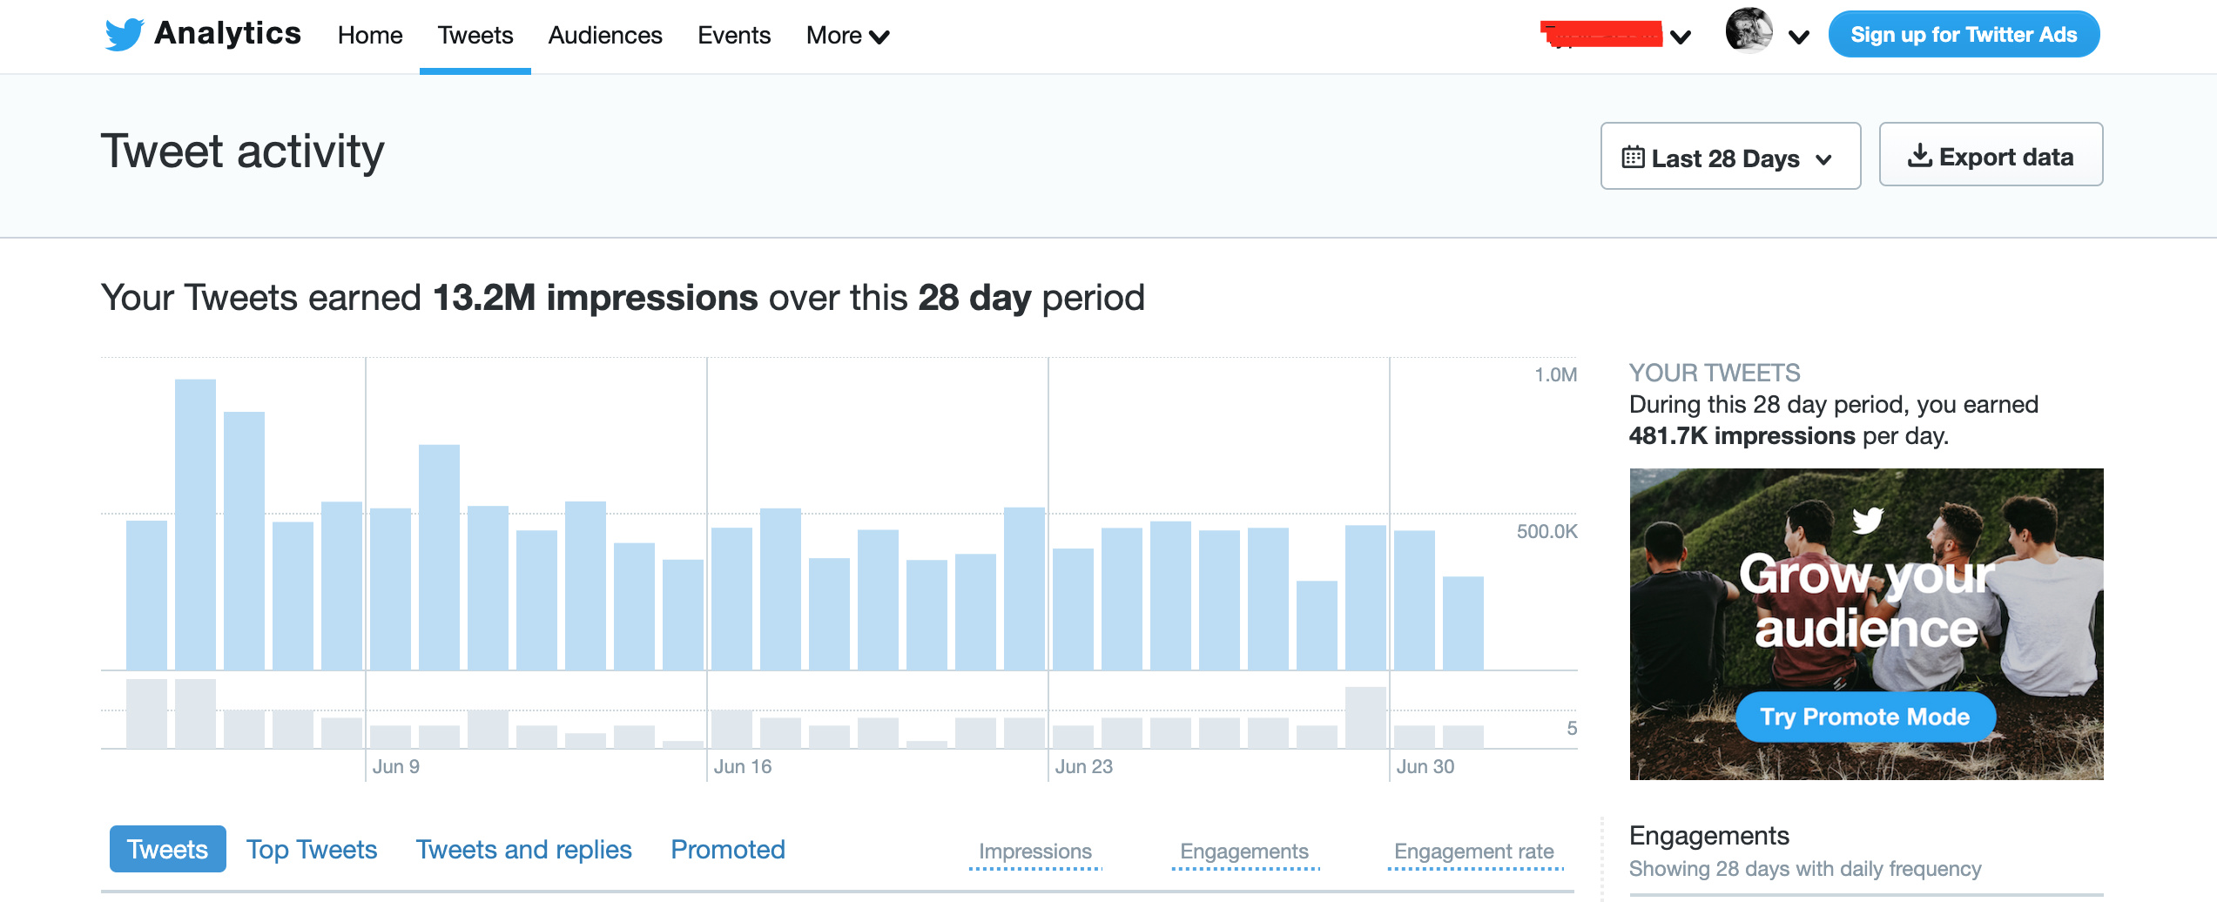Click the Jun 16 date axis label
This screenshot has height=902, width=2217.
coord(743,766)
